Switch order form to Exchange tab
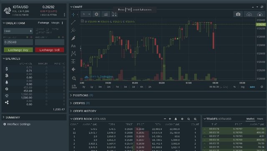 [43, 23]
